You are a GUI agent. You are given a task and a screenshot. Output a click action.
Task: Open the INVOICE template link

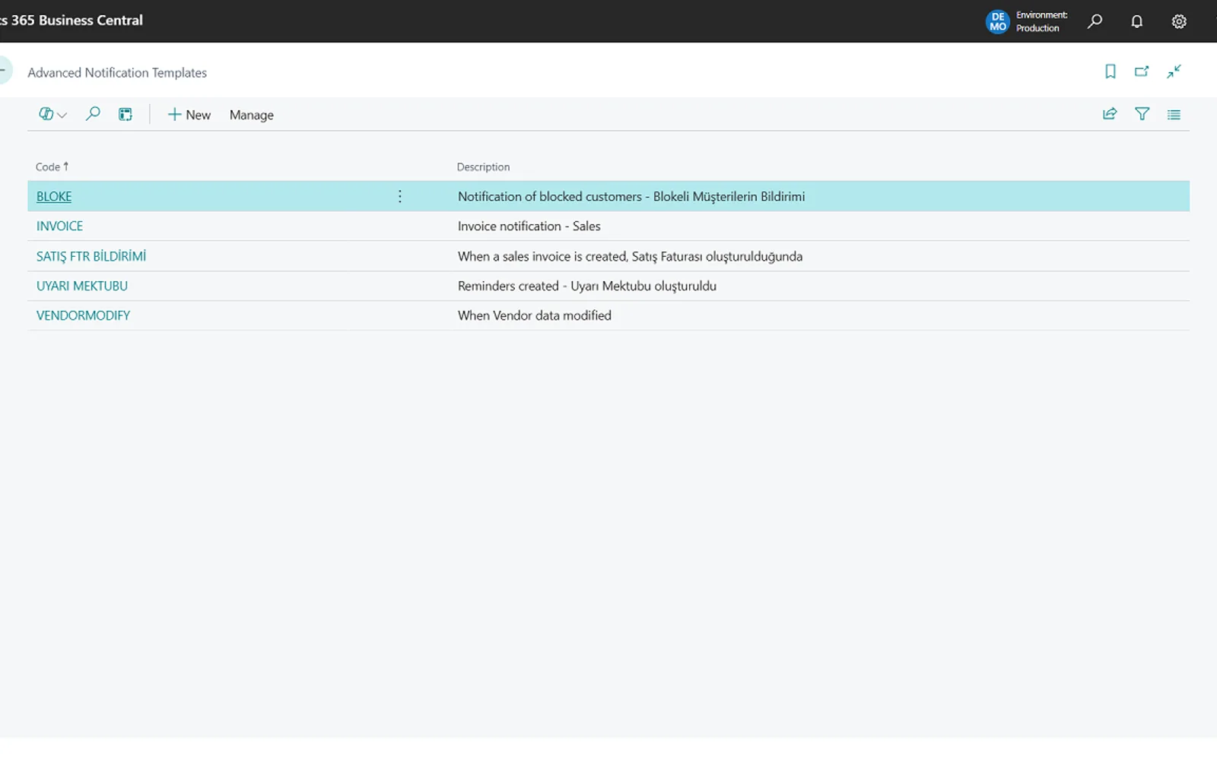click(x=59, y=226)
